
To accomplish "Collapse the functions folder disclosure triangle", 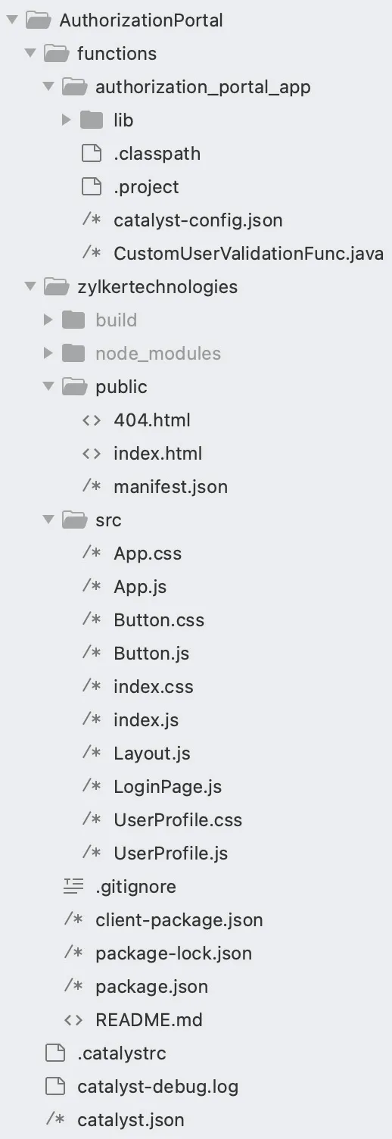I will (30, 53).
